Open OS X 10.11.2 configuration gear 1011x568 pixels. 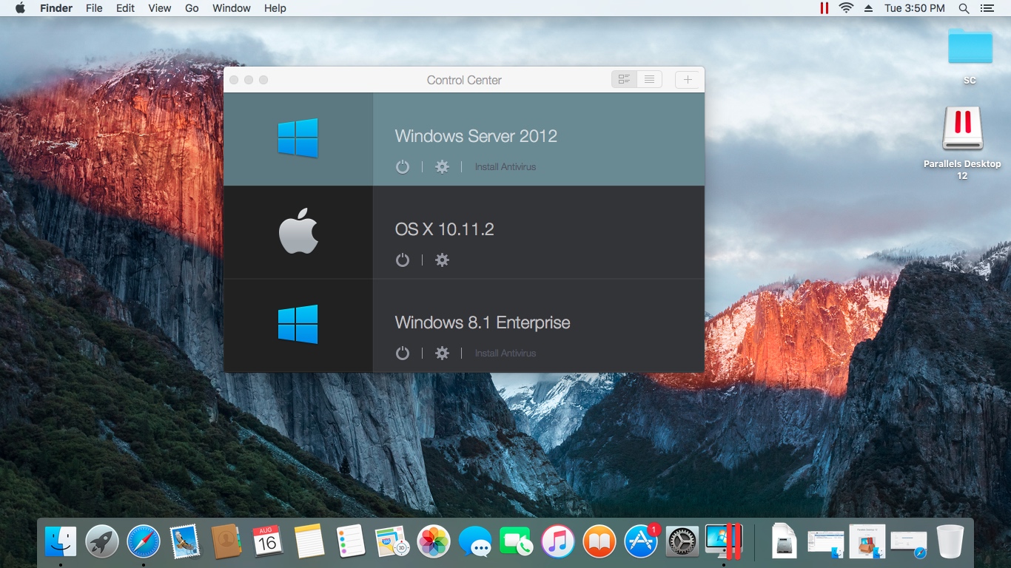click(x=442, y=260)
